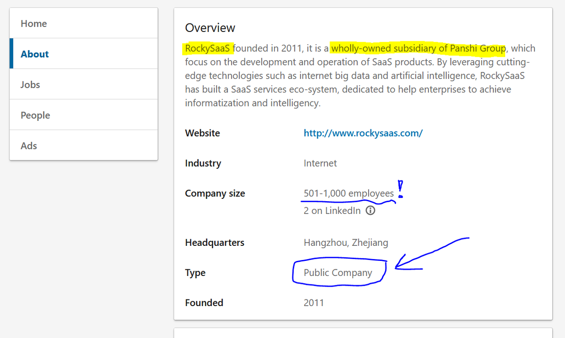This screenshot has height=338, width=565.
Task: Open the rockysaas.com website link
Action: point(363,133)
